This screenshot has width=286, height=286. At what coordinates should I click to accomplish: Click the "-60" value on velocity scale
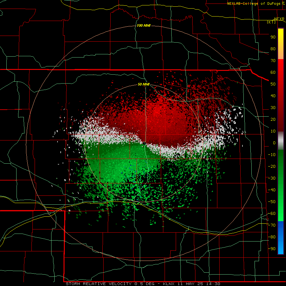[272, 214]
